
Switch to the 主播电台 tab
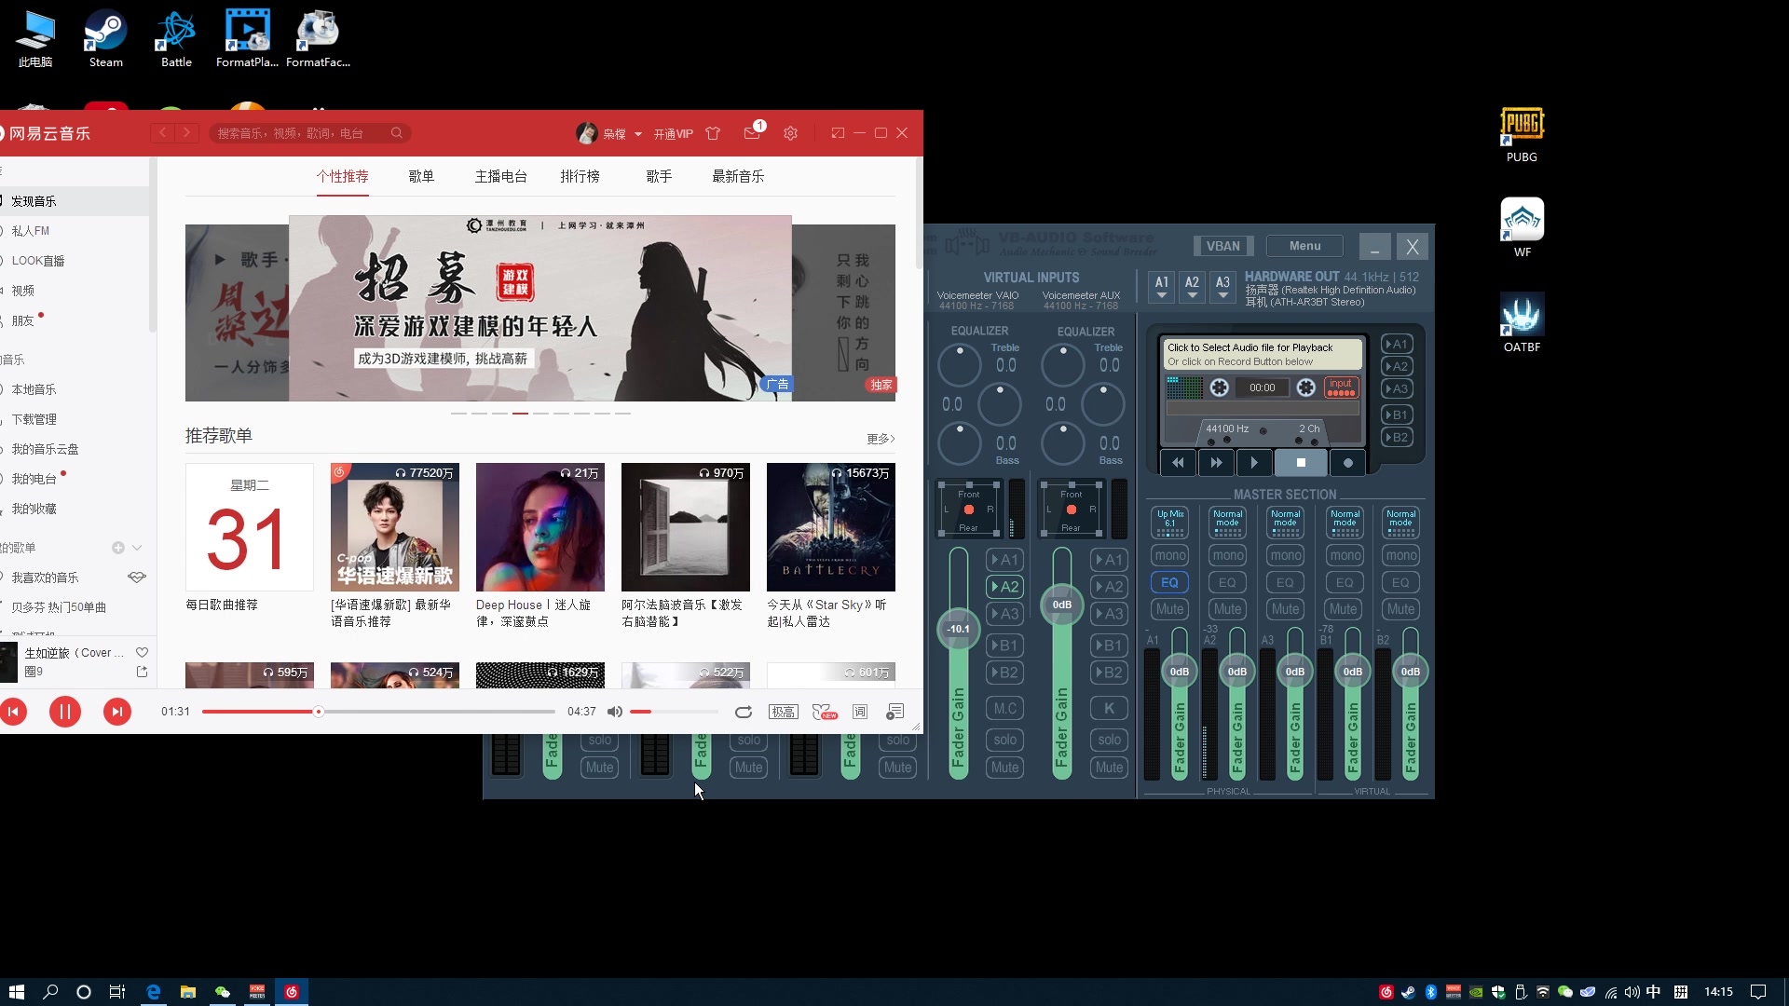coord(501,176)
